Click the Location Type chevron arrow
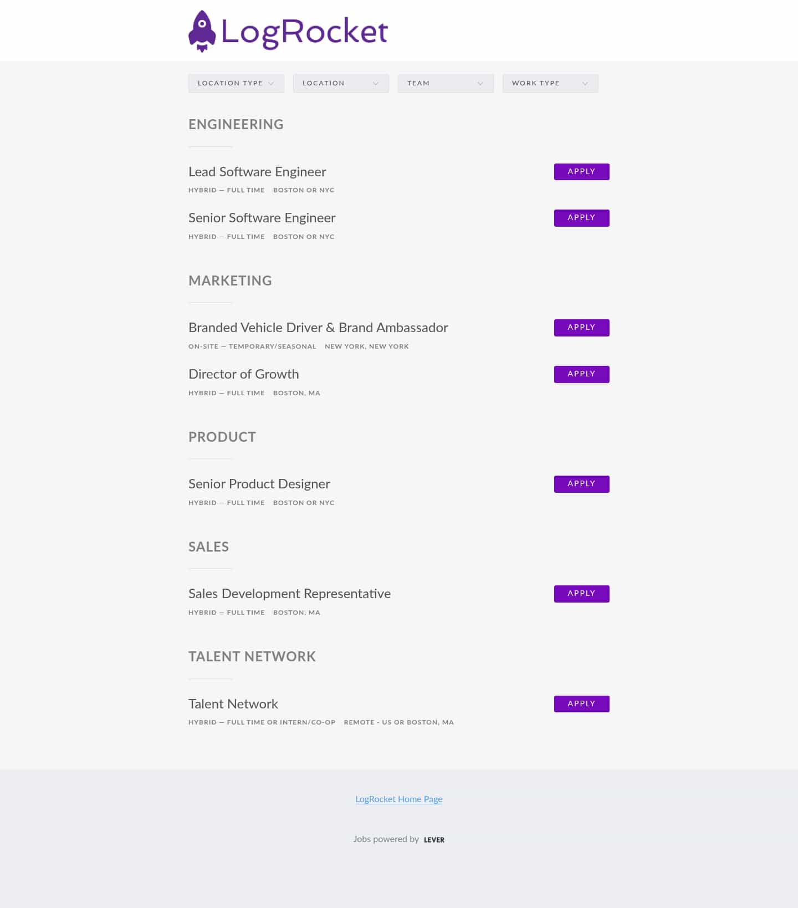This screenshot has width=798, height=908. coord(272,83)
